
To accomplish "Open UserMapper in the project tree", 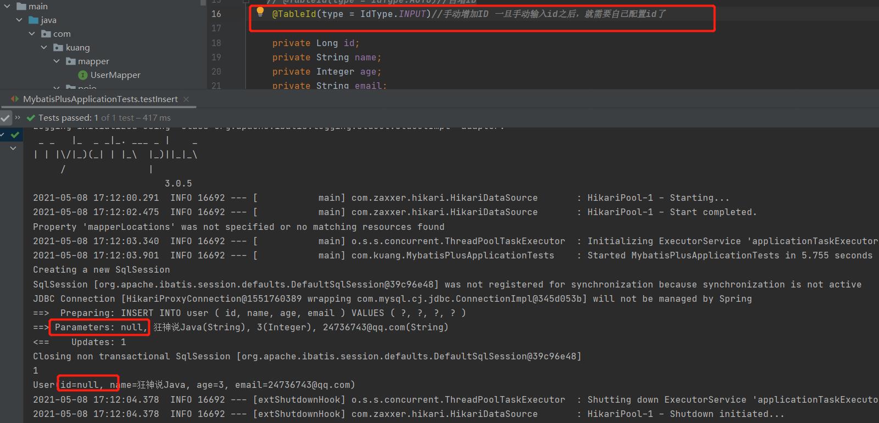I will tap(115, 75).
